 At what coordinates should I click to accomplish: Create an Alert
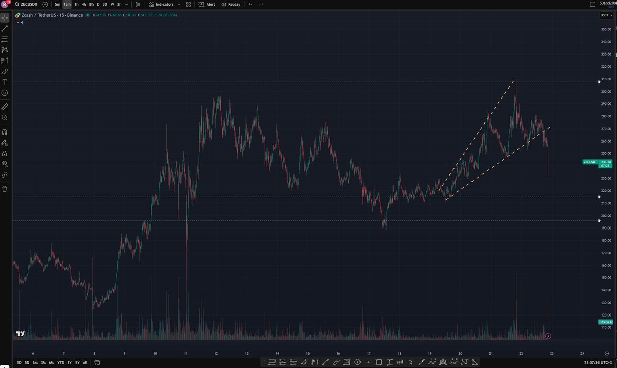click(x=207, y=4)
